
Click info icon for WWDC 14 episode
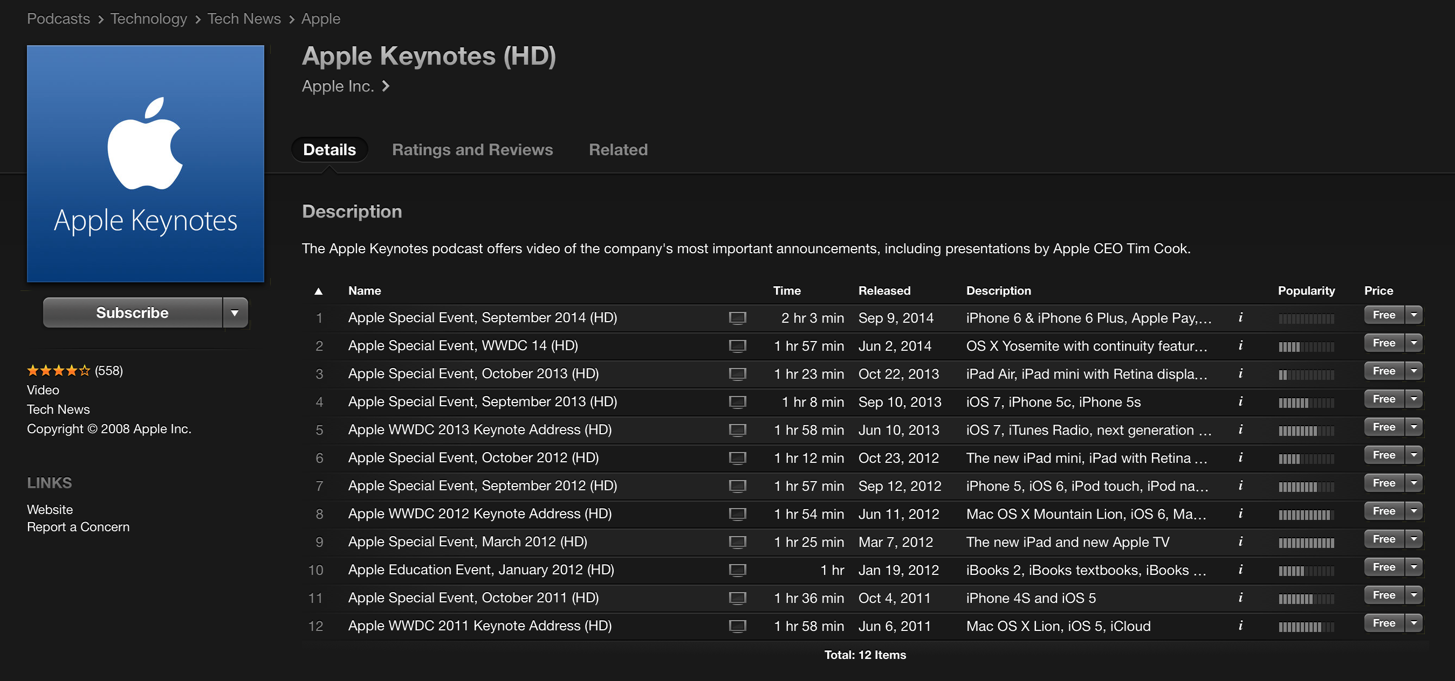[1240, 345]
